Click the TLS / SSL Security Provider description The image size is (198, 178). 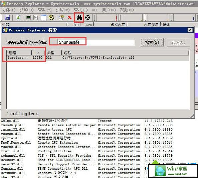65,156
